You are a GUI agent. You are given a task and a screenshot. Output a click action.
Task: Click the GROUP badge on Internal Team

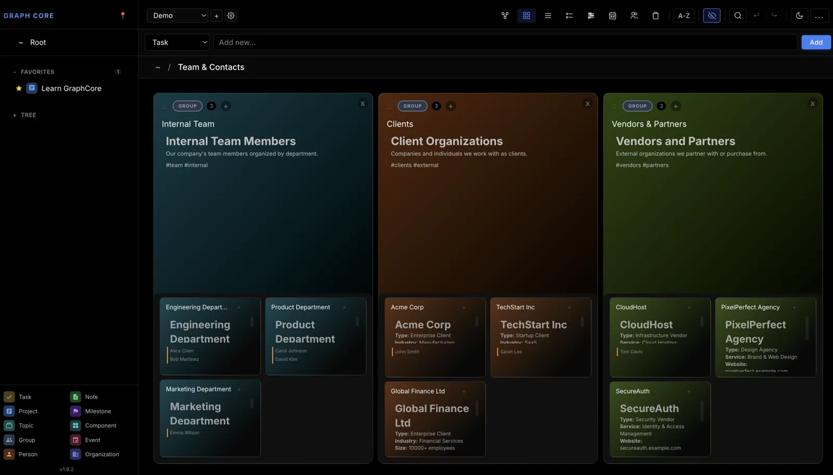pyautogui.click(x=187, y=106)
